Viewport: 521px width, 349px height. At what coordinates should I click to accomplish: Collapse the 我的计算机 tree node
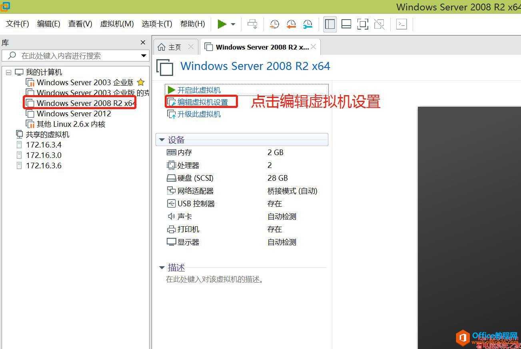(8, 72)
